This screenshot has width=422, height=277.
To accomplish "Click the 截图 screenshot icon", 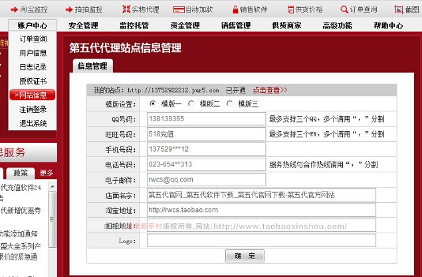I will pyautogui.click(x=398, y=9).
